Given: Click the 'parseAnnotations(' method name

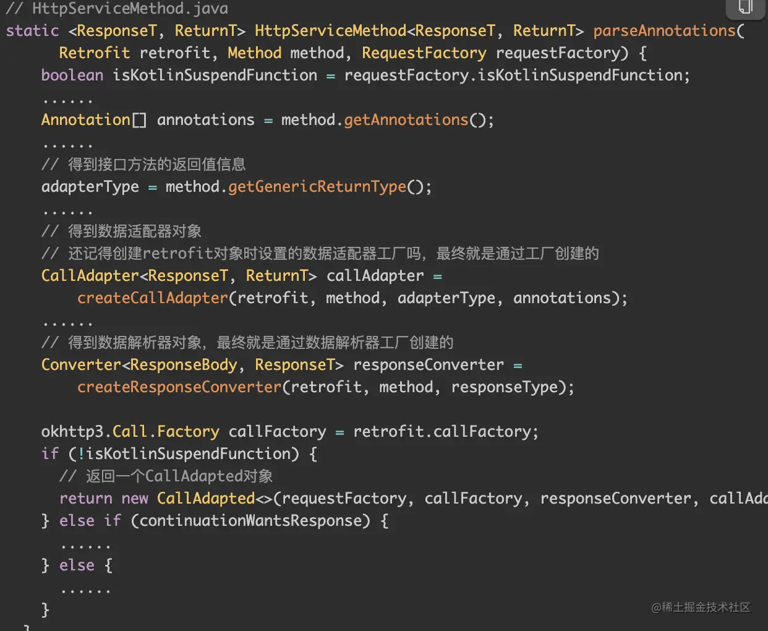Looking at the screenshot, I should 669,31.
